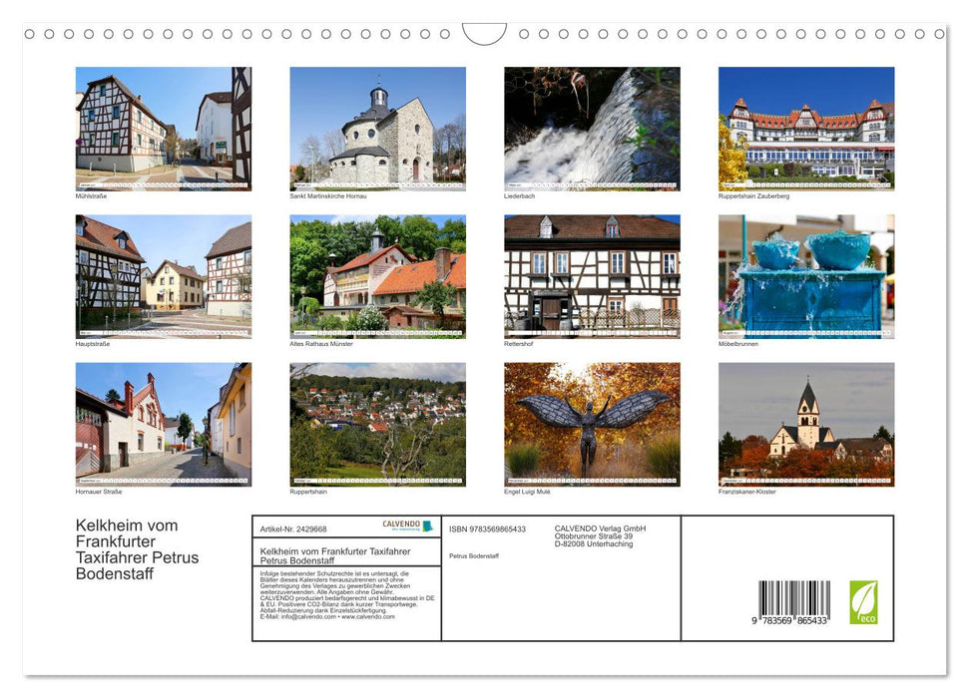Image resolution: width=969 pixels, height=698 pixels.
Task: Click the Hauptstraße street photo
Action: coord(163,276)
